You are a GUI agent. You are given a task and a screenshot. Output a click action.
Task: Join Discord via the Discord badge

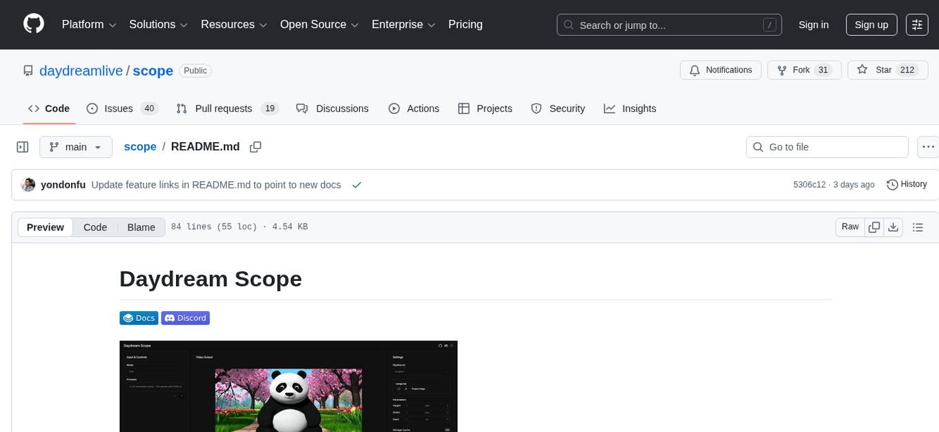coord(185,317)
